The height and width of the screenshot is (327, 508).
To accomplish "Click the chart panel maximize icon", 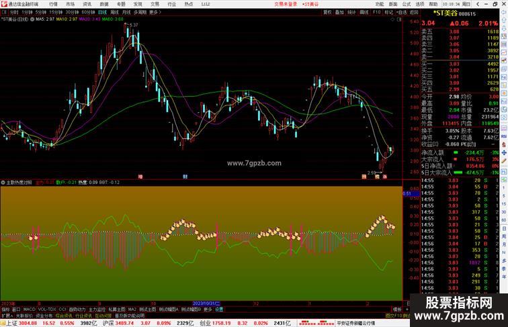I will click(x=399, y=19).
